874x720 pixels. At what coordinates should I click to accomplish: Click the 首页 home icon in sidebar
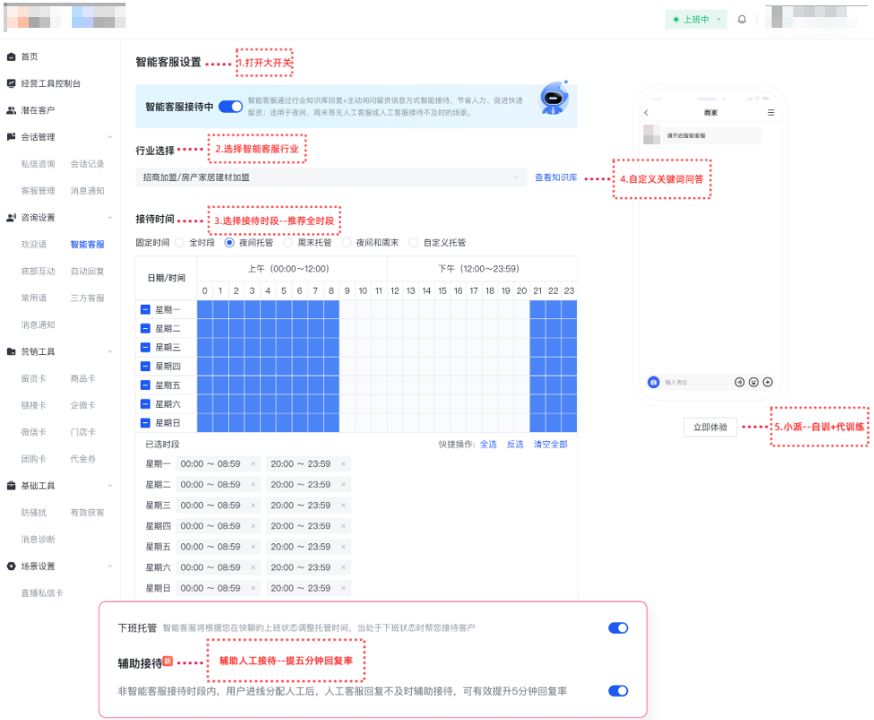tap(10, 56)
